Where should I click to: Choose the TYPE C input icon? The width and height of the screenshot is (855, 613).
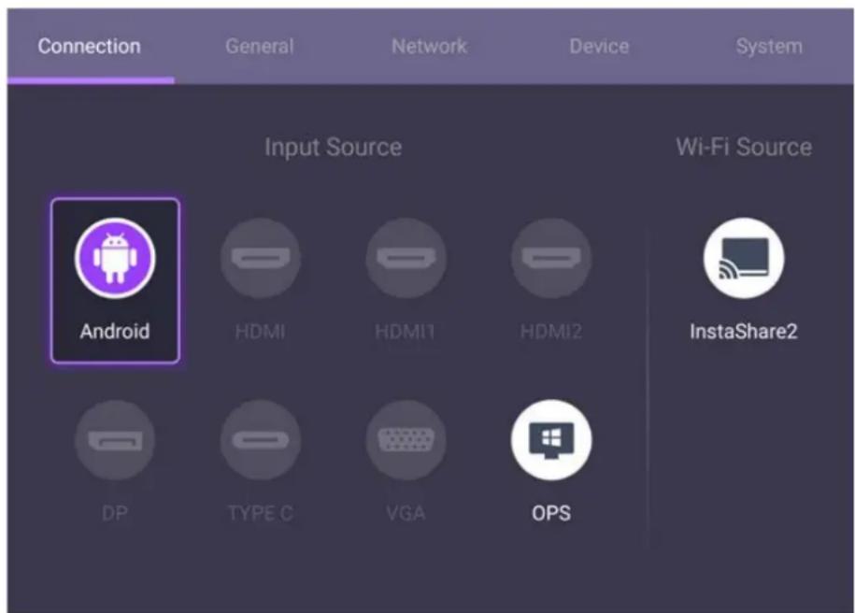tap(261, 440)
